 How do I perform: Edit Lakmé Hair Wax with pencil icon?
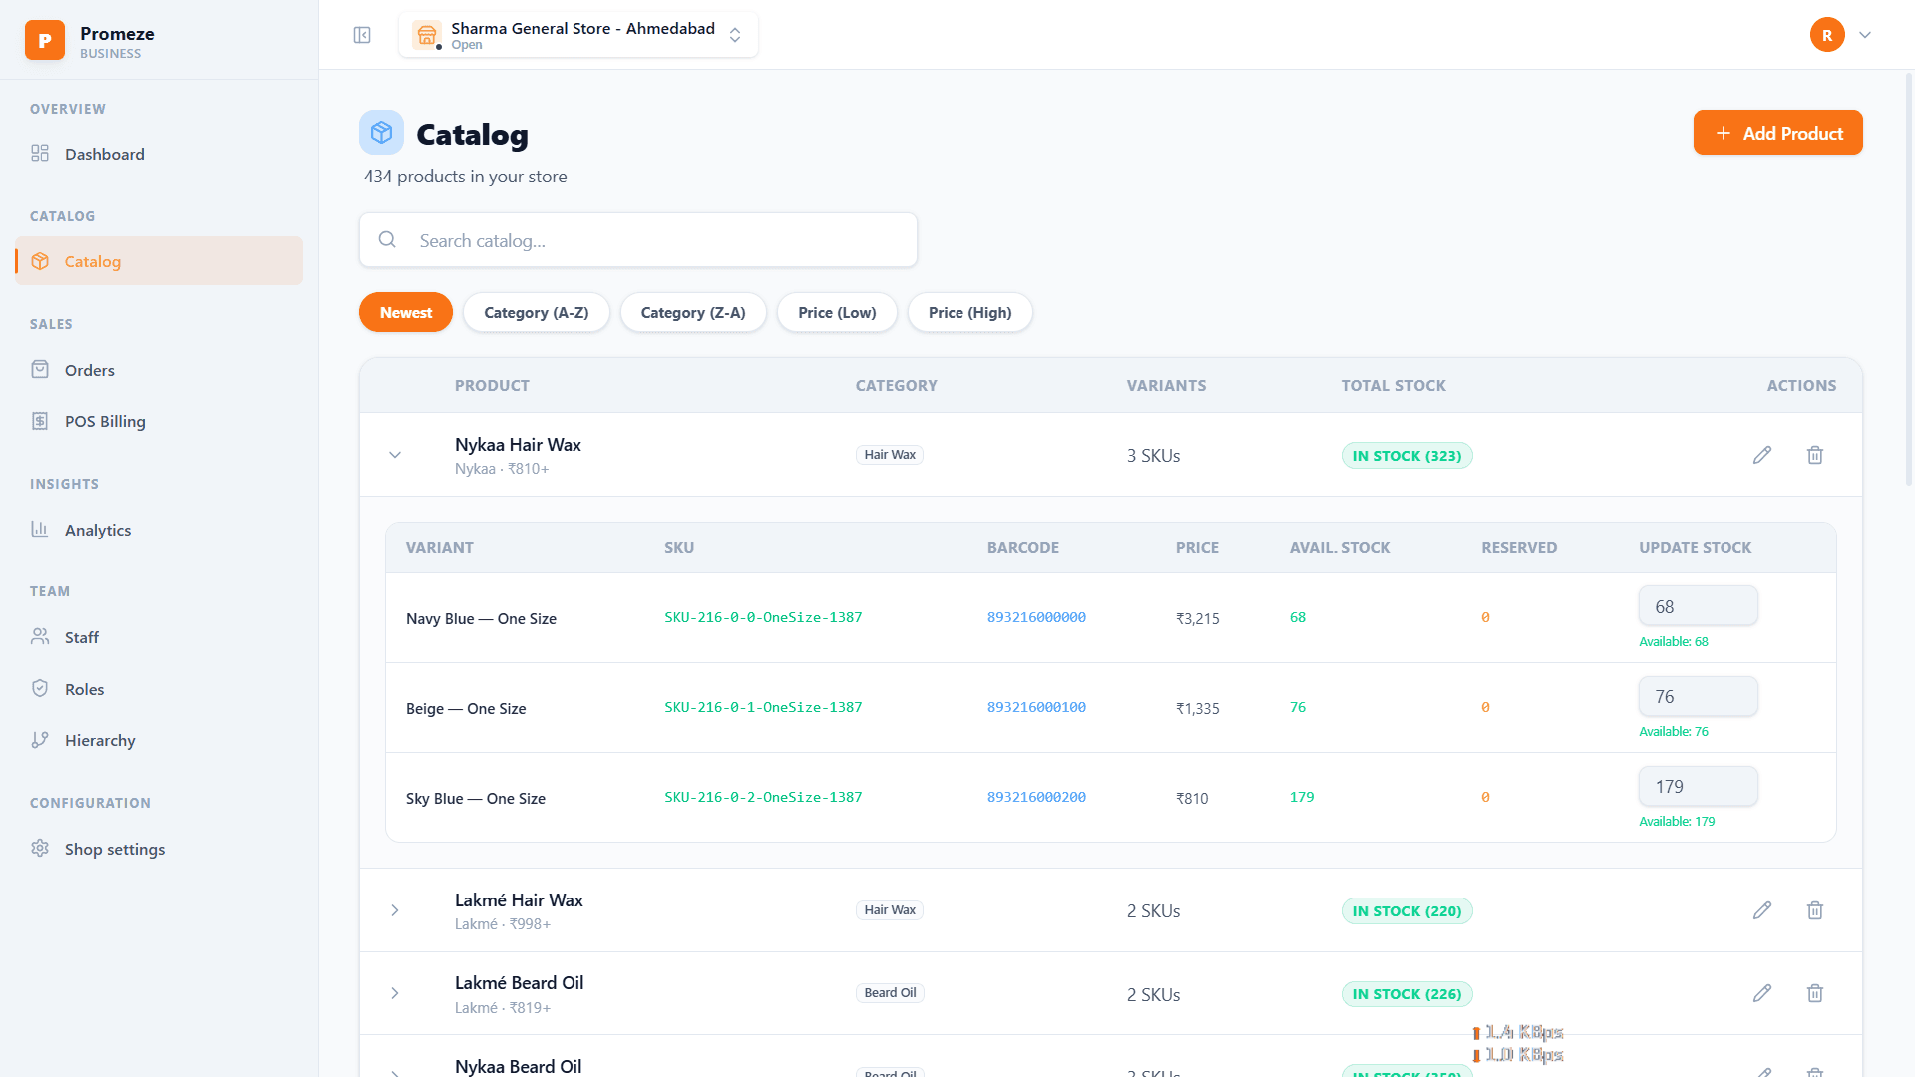click(1762, 910)
